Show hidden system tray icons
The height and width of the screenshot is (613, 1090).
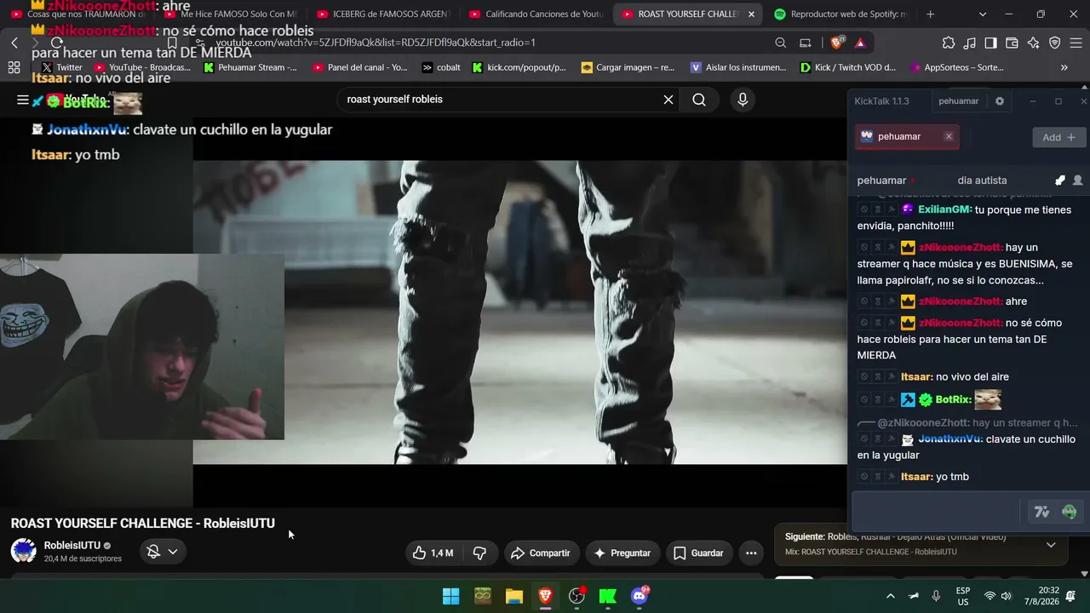click(x=891, y=596)
